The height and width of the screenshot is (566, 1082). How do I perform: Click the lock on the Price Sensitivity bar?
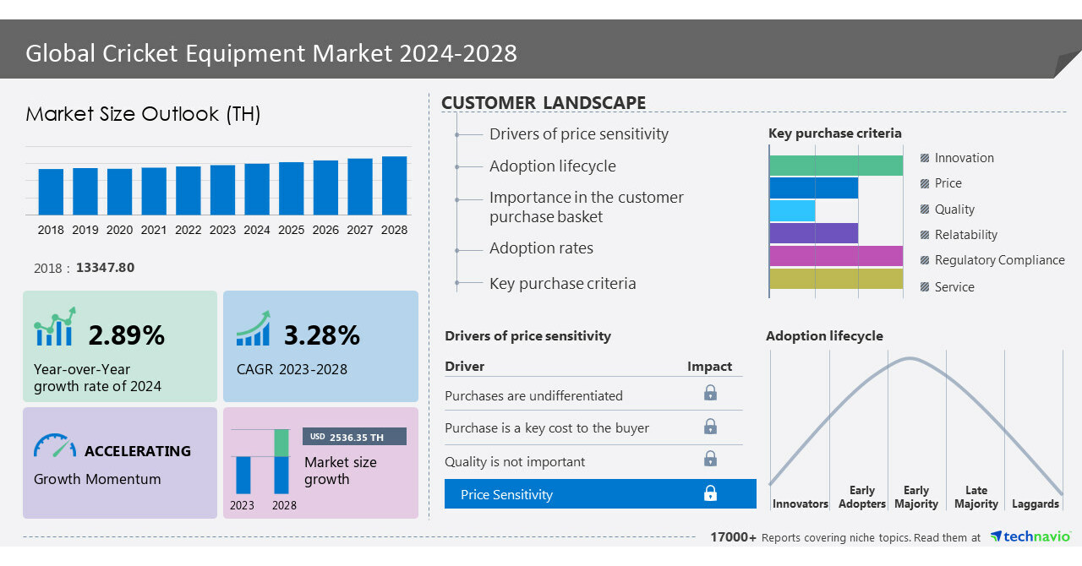[710, 493]
